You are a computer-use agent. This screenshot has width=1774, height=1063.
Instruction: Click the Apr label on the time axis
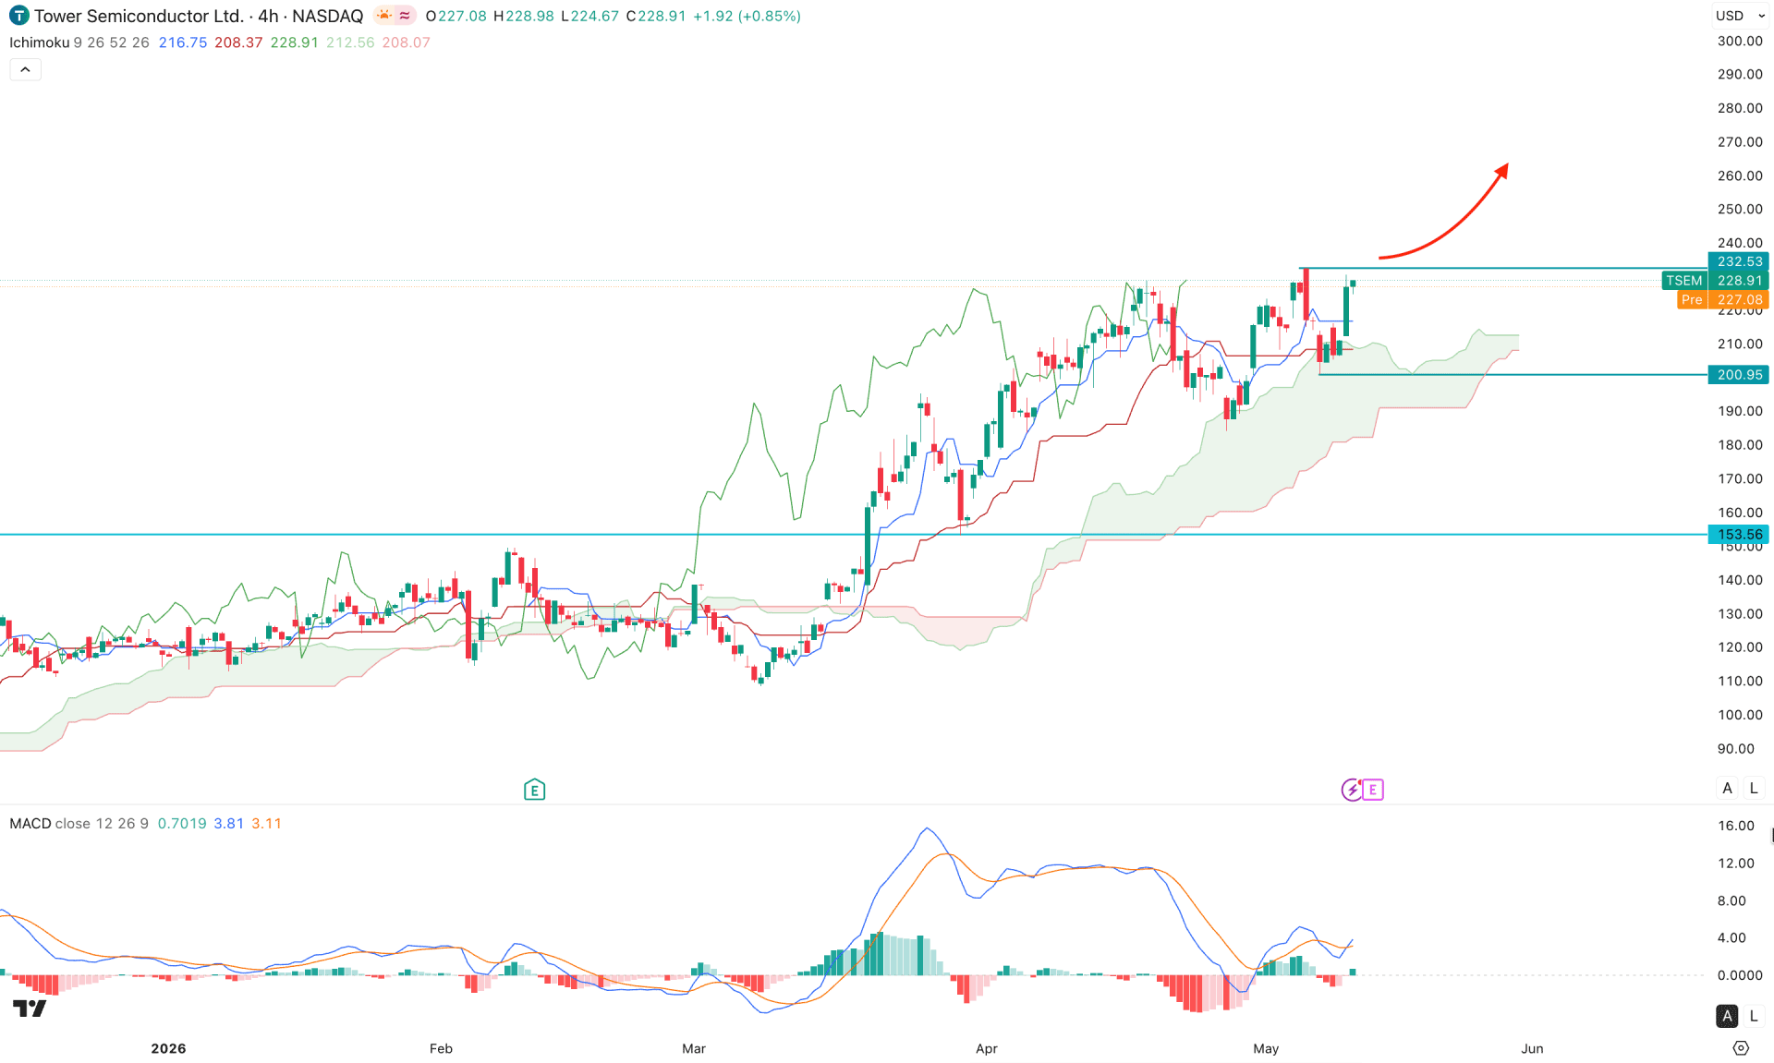click(x=987, y=1048)
